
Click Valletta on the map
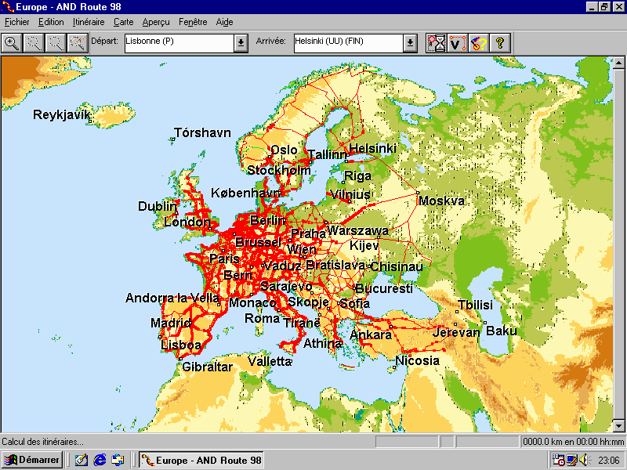[x=270, y=361]
